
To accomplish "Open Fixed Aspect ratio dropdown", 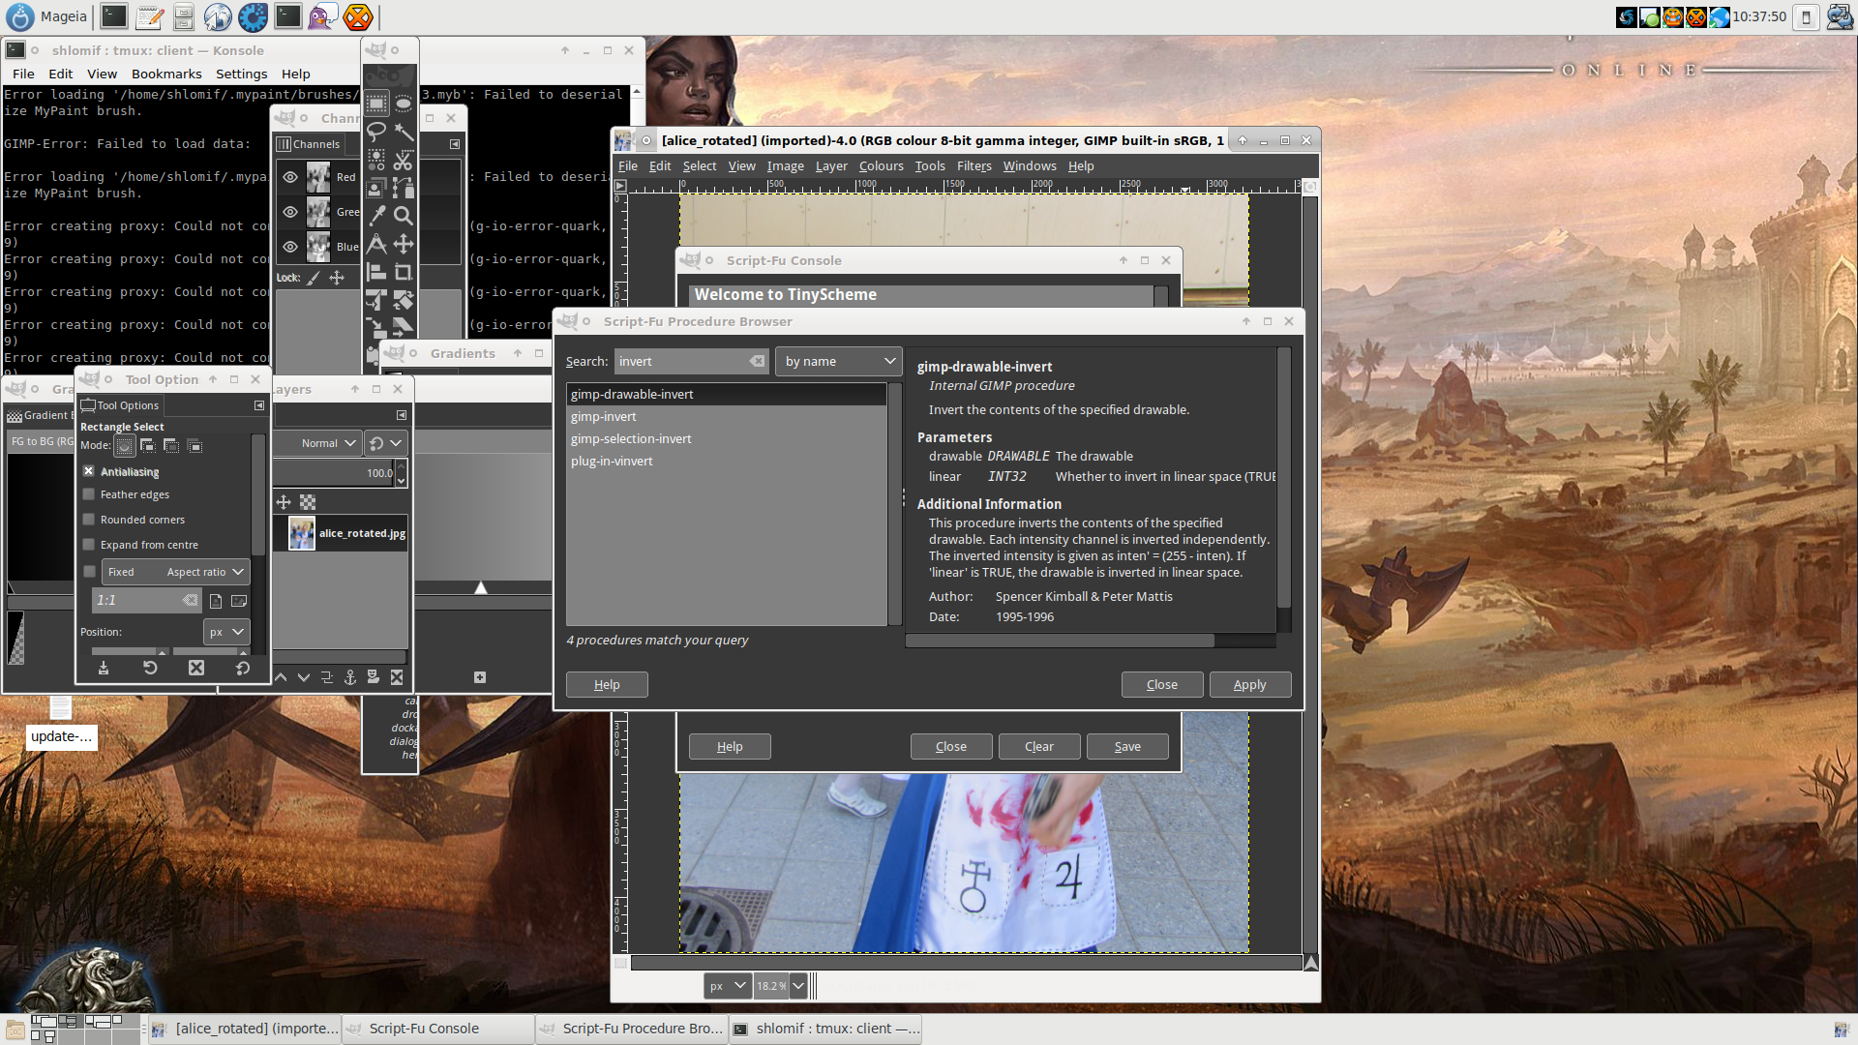I will 175,572.
